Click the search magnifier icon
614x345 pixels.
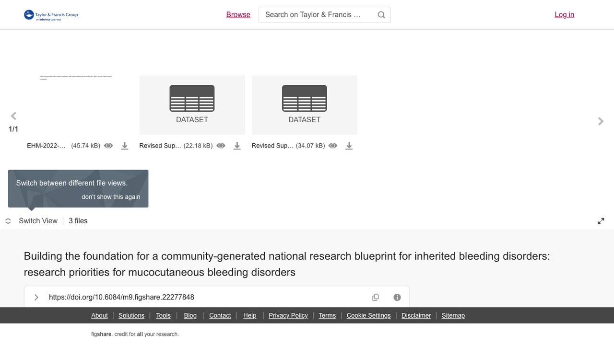pyautogui.click(x=381, y=15)
